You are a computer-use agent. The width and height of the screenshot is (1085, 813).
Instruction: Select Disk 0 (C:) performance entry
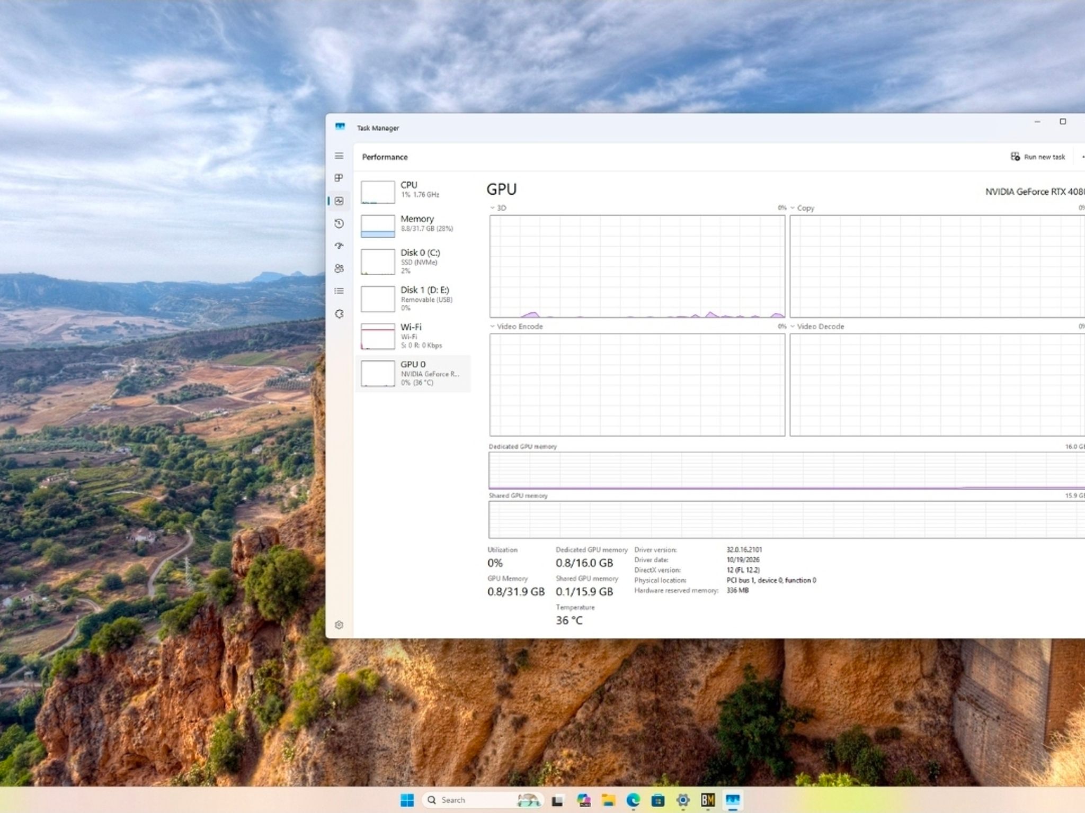(413, 261)
